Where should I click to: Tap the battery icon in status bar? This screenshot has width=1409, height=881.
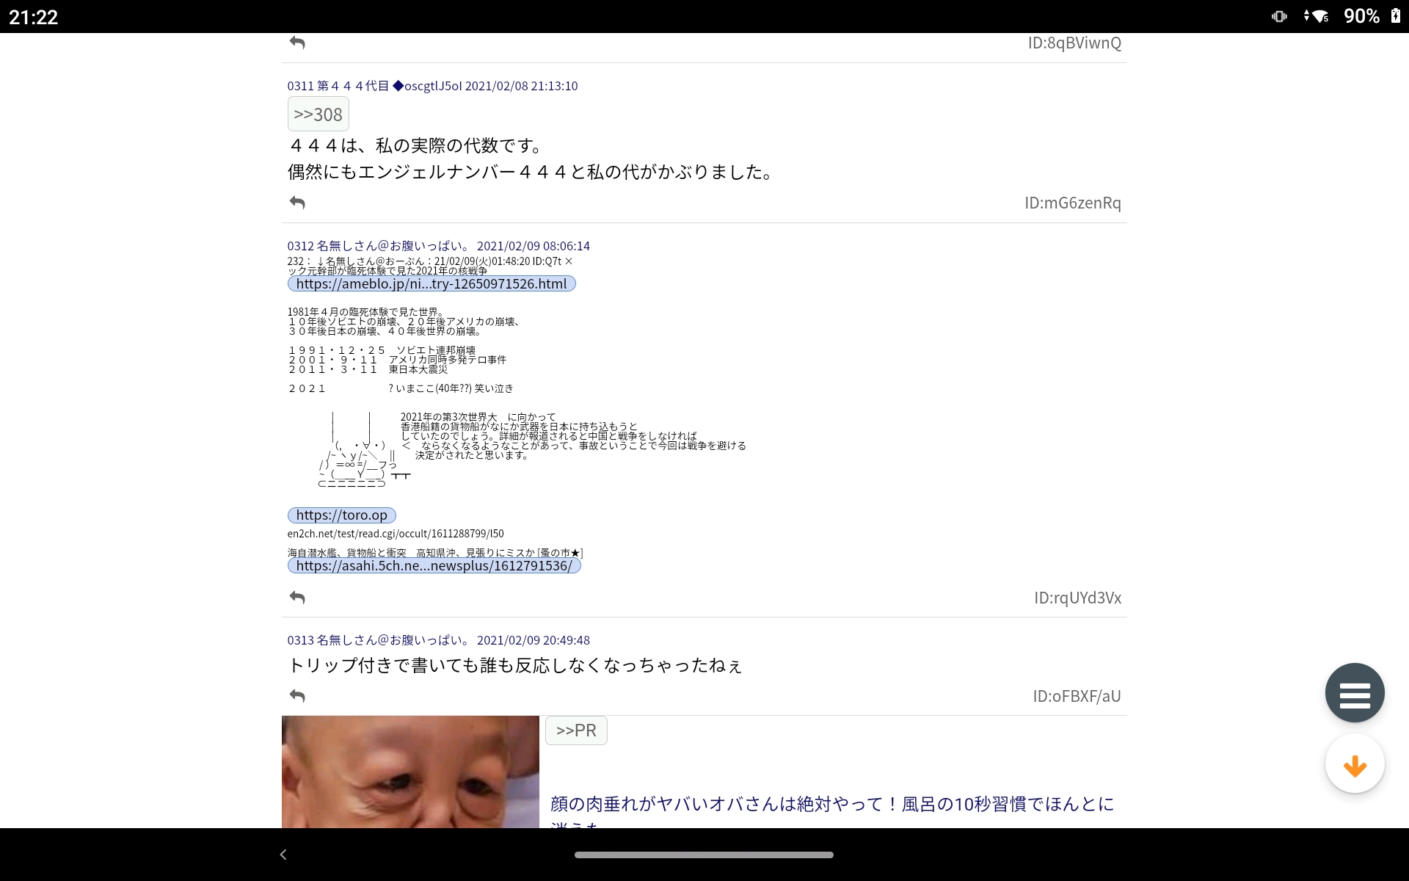coord(1395,15)
